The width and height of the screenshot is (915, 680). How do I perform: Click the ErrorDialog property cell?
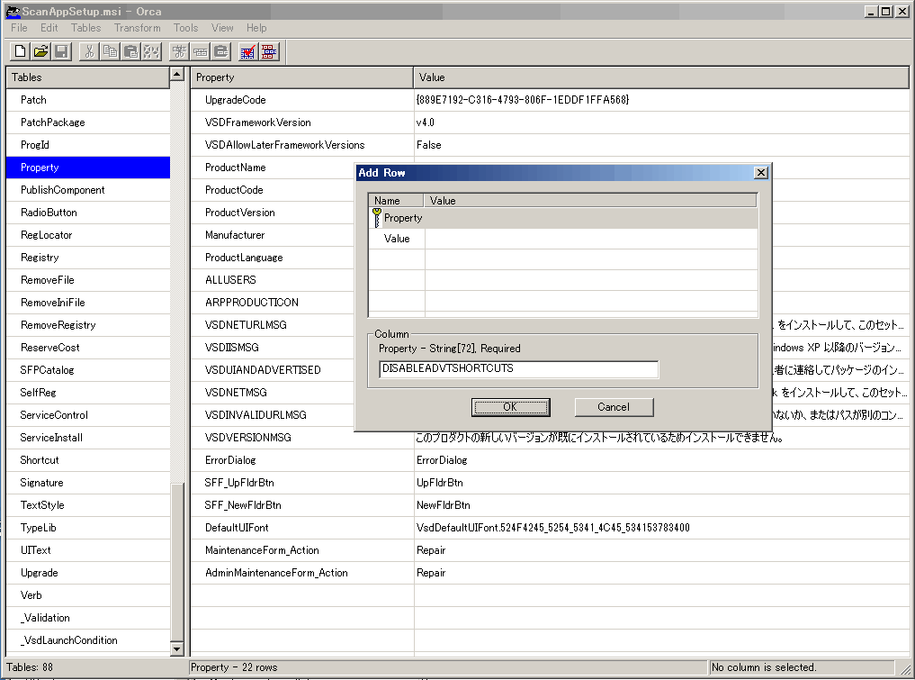[301, 459]
